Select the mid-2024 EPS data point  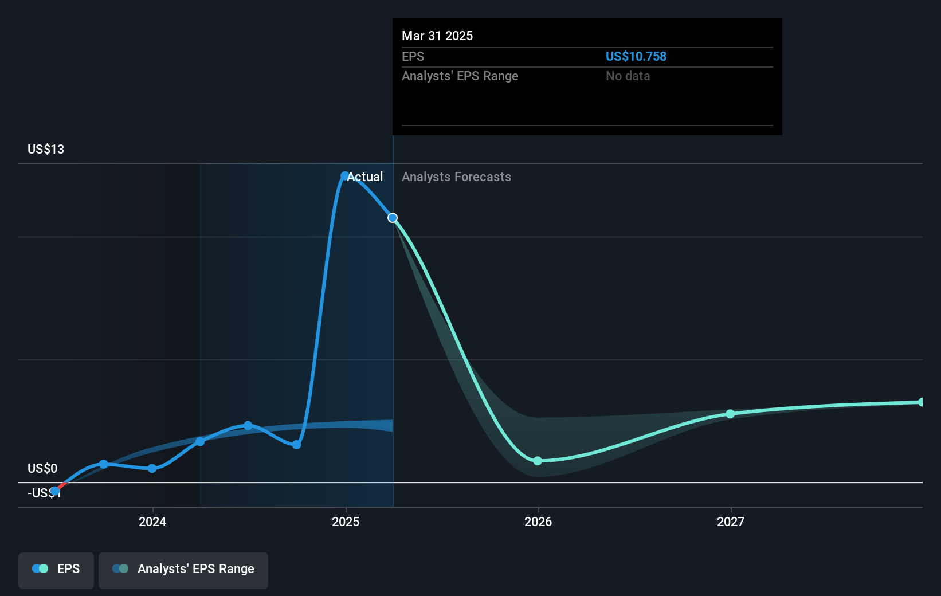click(248, 425)
